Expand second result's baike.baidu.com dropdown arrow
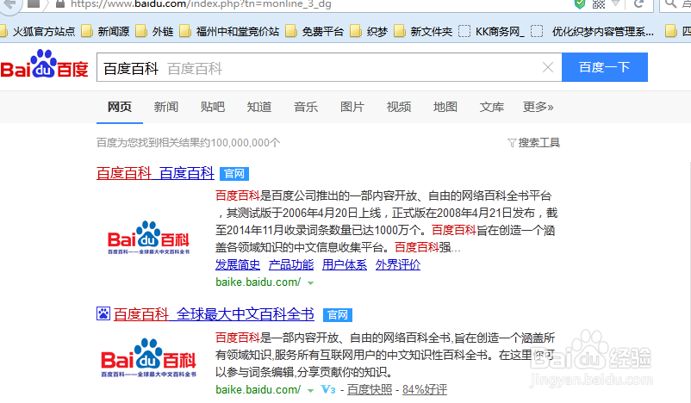 311,391
